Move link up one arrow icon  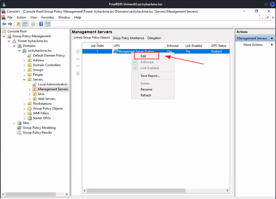click(78, 59)
